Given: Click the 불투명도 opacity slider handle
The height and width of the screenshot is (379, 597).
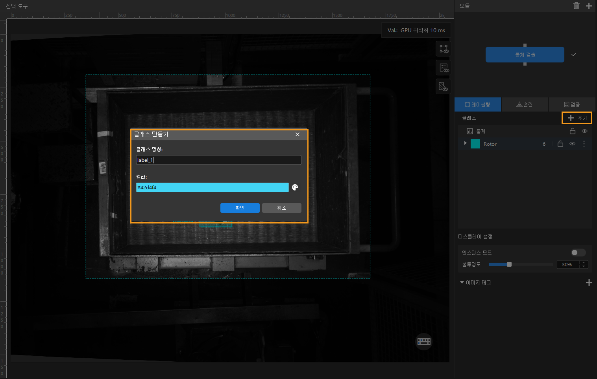Looking at the screenshot, I should [509, 264].
